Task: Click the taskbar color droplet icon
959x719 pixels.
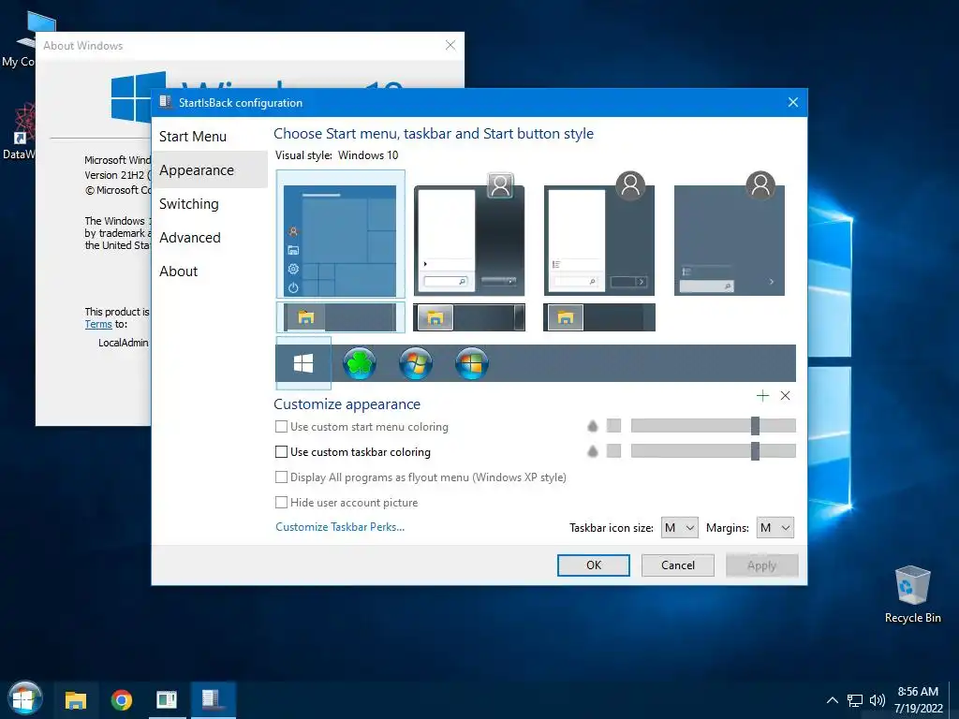Action: click(x=592, y=451)
